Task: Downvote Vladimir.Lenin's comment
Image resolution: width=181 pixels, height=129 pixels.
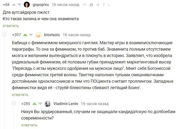Action: (x=40, y=104)
